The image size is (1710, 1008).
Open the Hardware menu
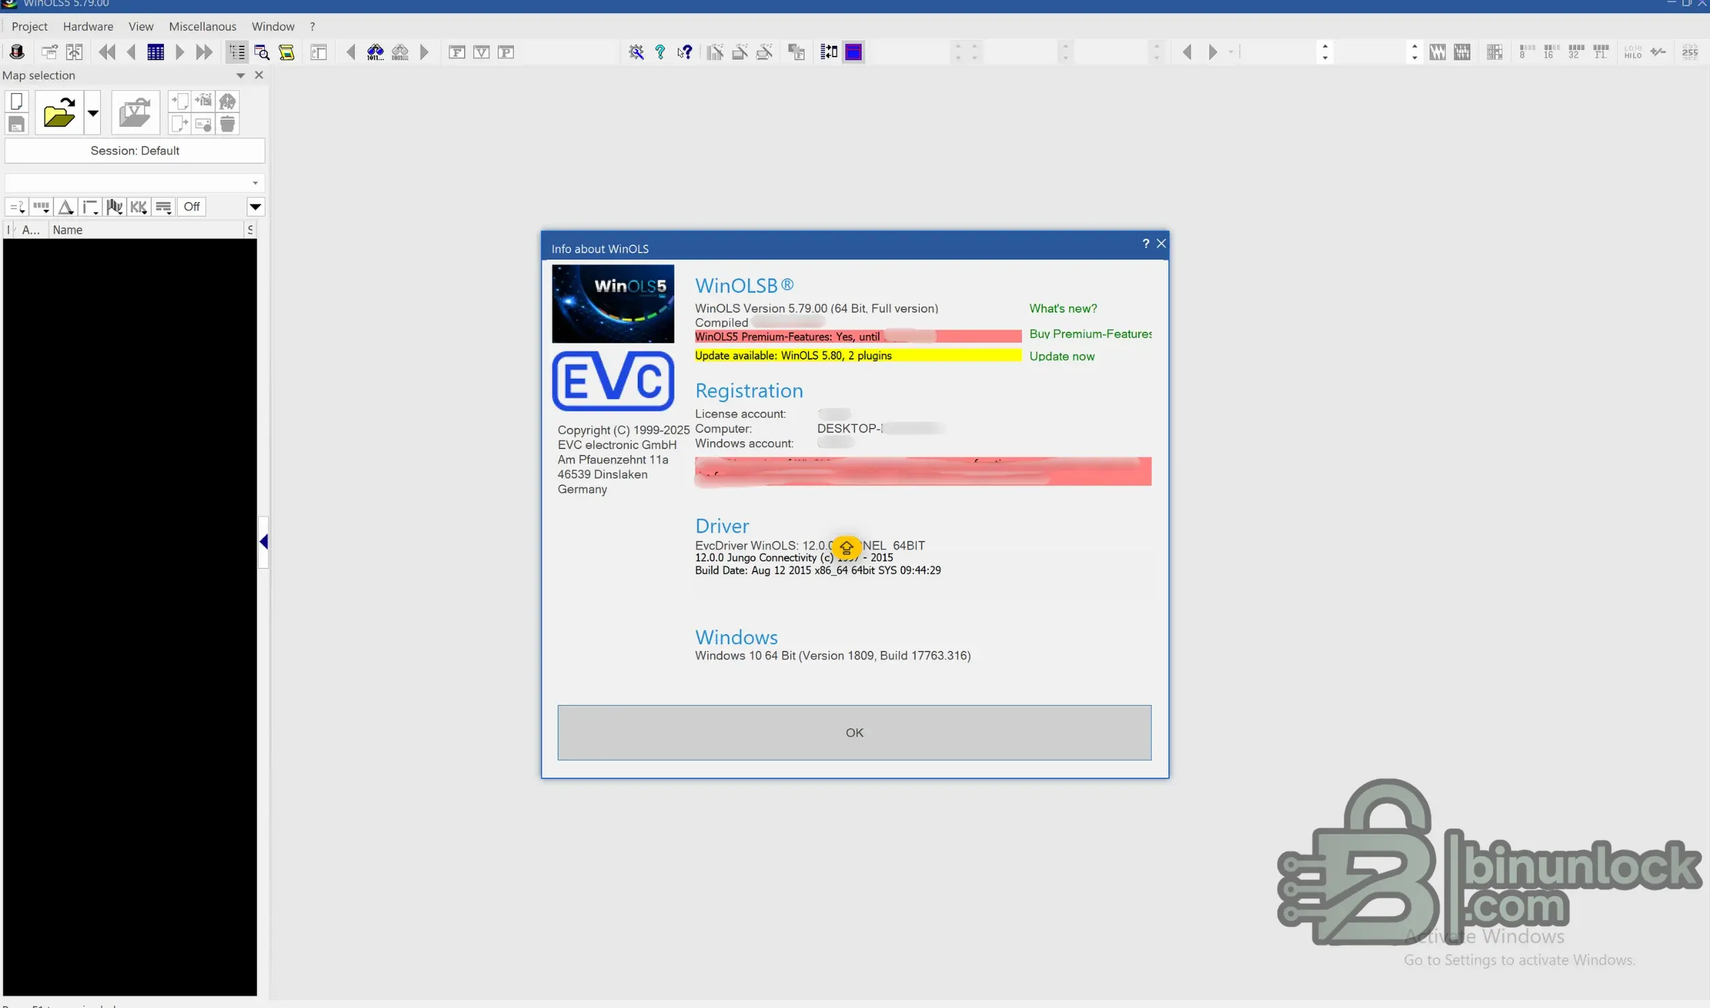tap(88, 27)
